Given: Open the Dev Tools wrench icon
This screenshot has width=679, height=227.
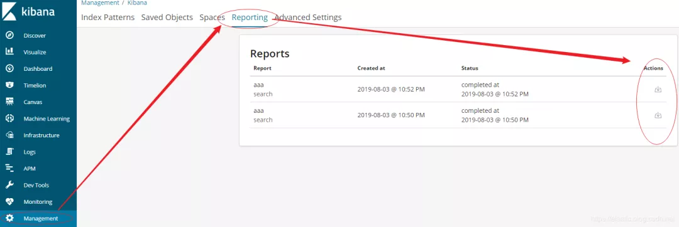Looking at the screenshot, I should tap(9, 185).
